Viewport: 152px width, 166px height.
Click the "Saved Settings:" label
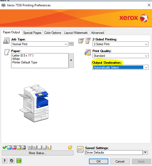pyautogui.click(x=97, y=148)
